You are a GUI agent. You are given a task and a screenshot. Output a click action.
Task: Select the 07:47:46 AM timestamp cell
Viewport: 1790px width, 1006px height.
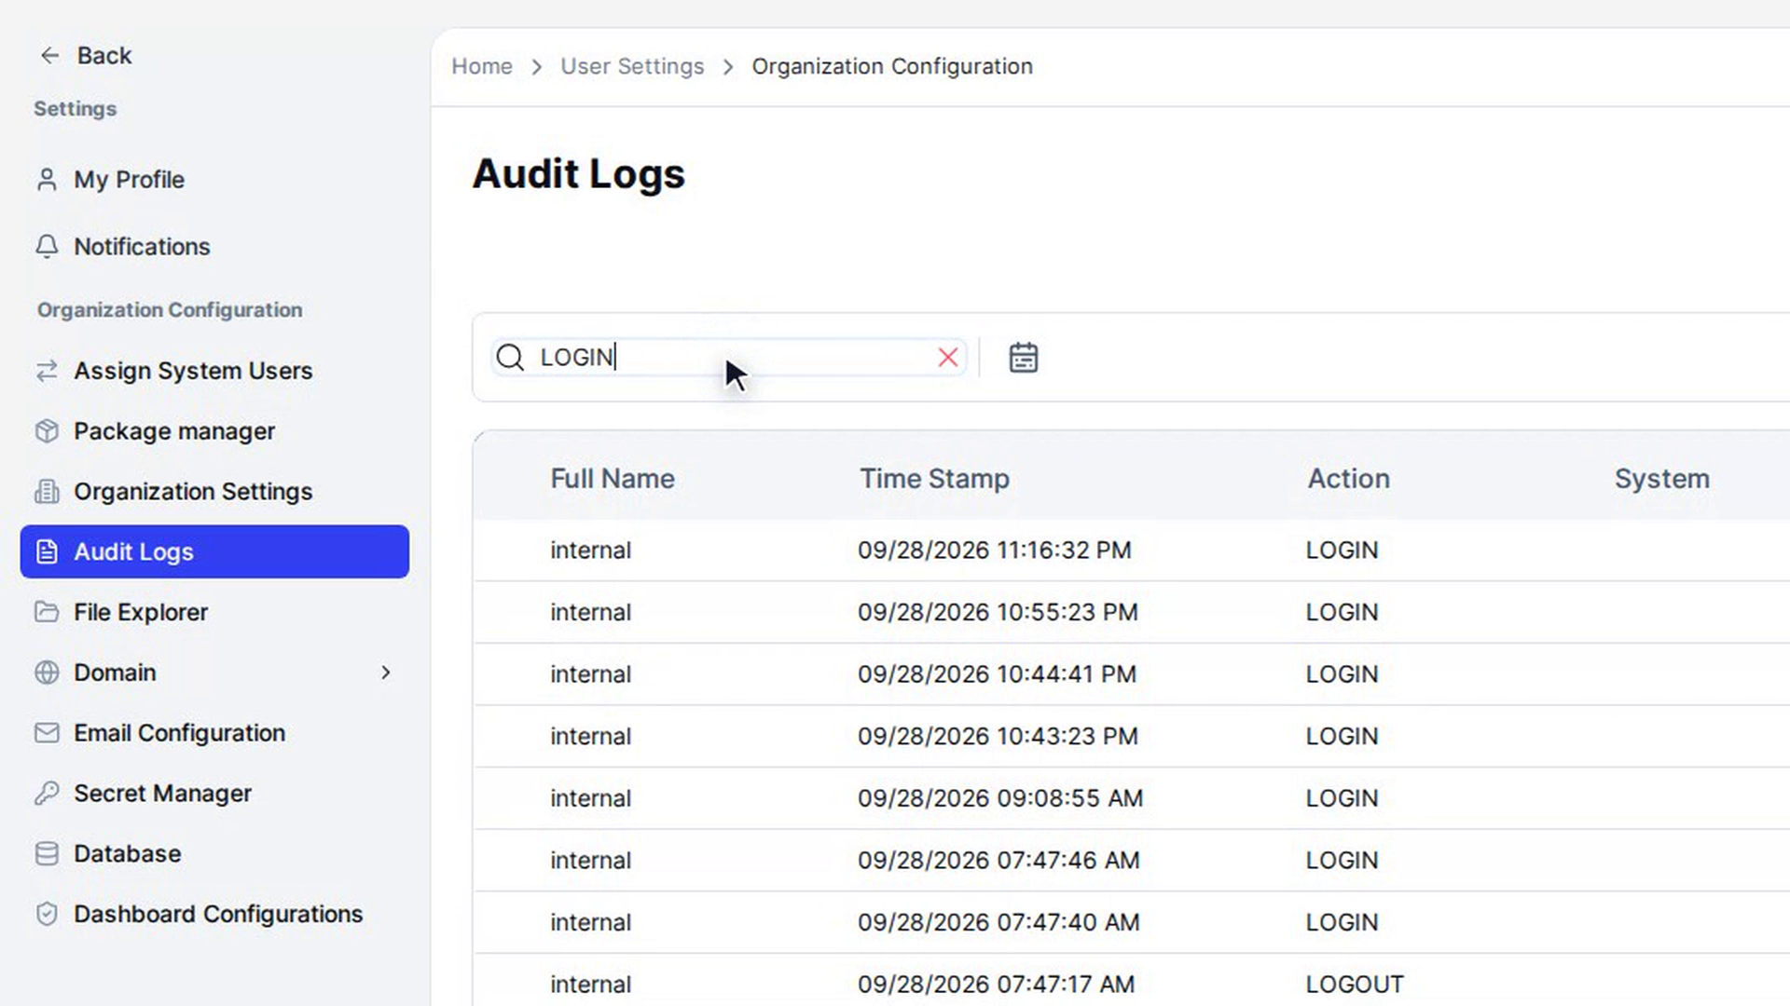[x=998, y=861]
